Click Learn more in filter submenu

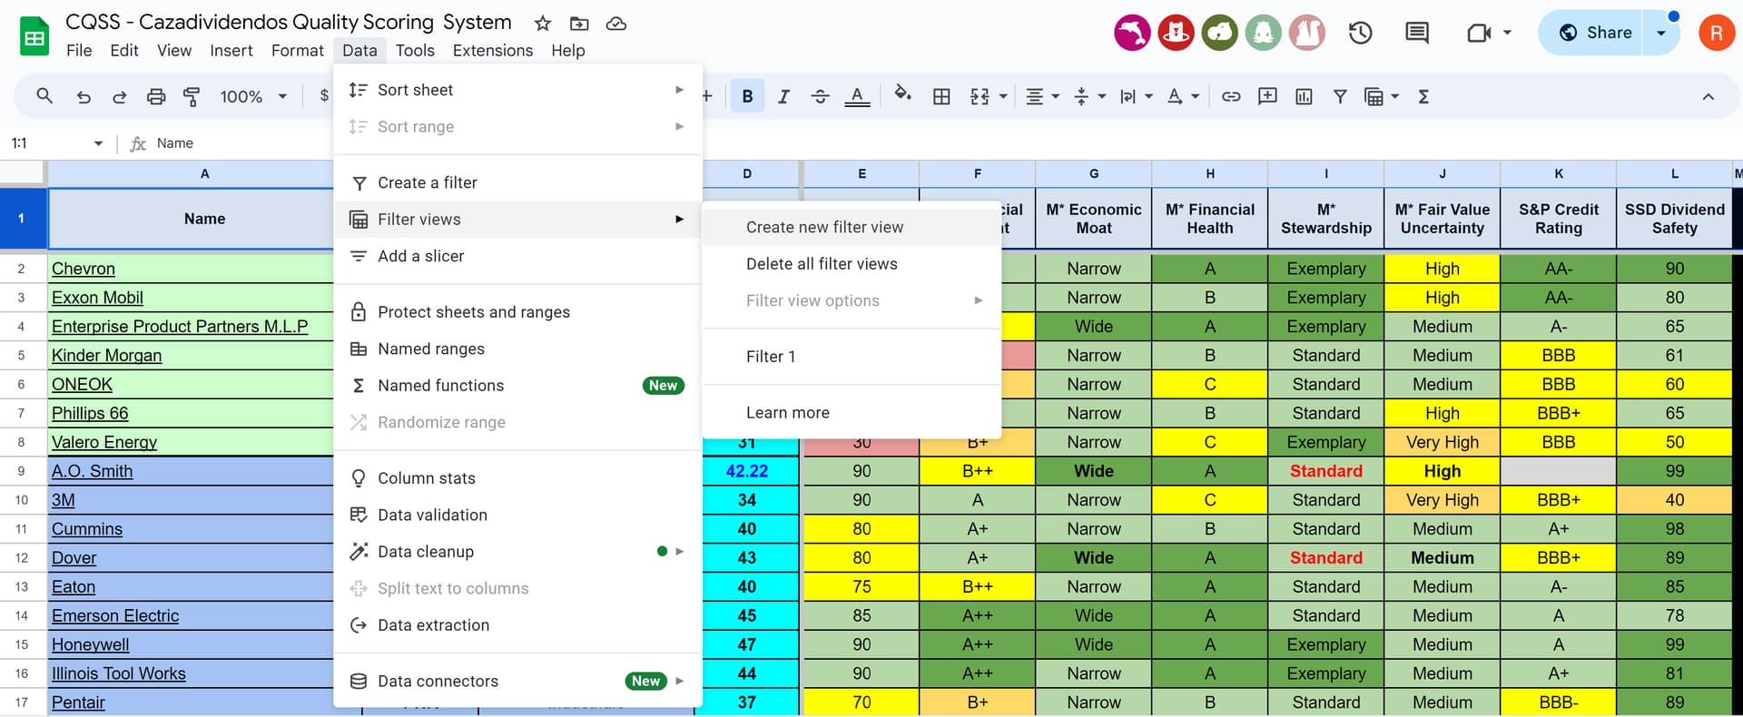pos(852,413)
